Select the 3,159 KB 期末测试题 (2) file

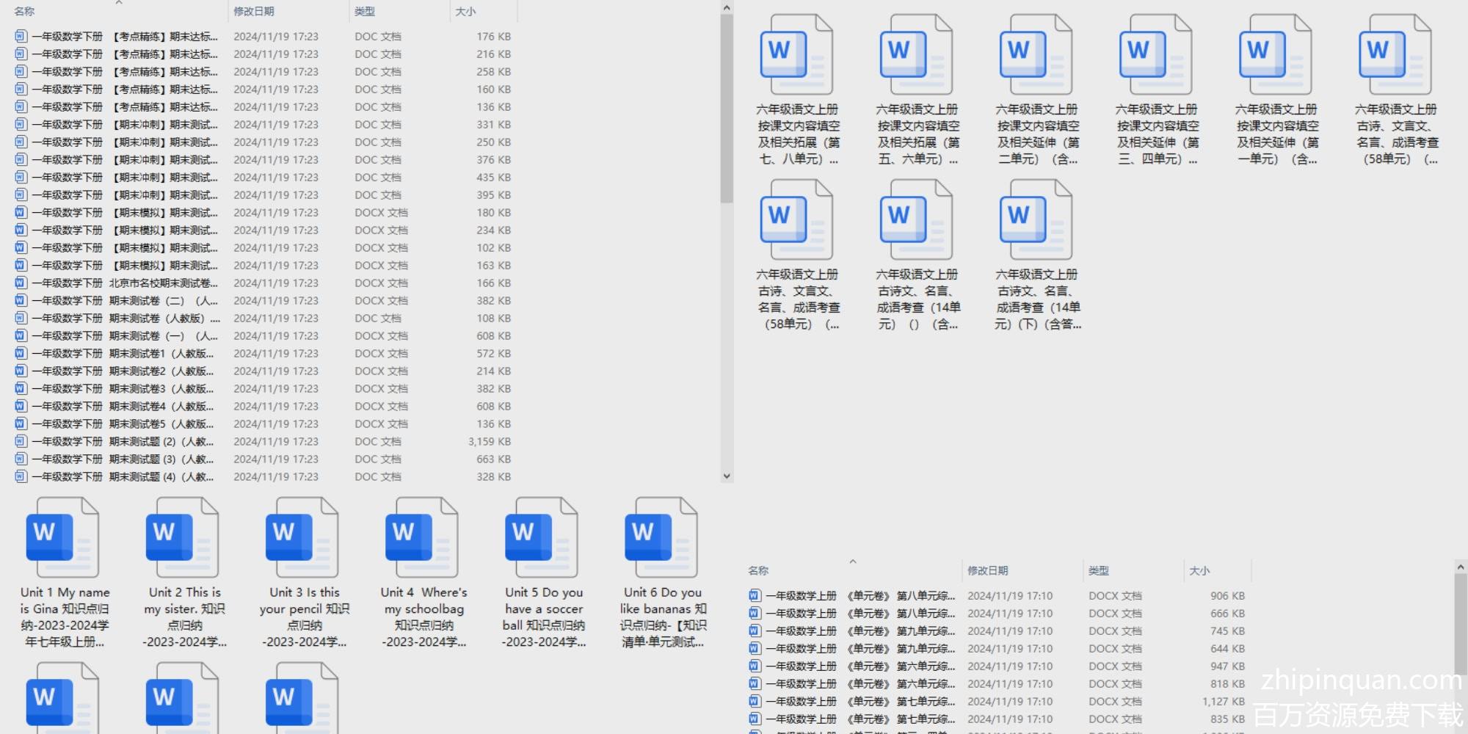click(x=161, y=442)
